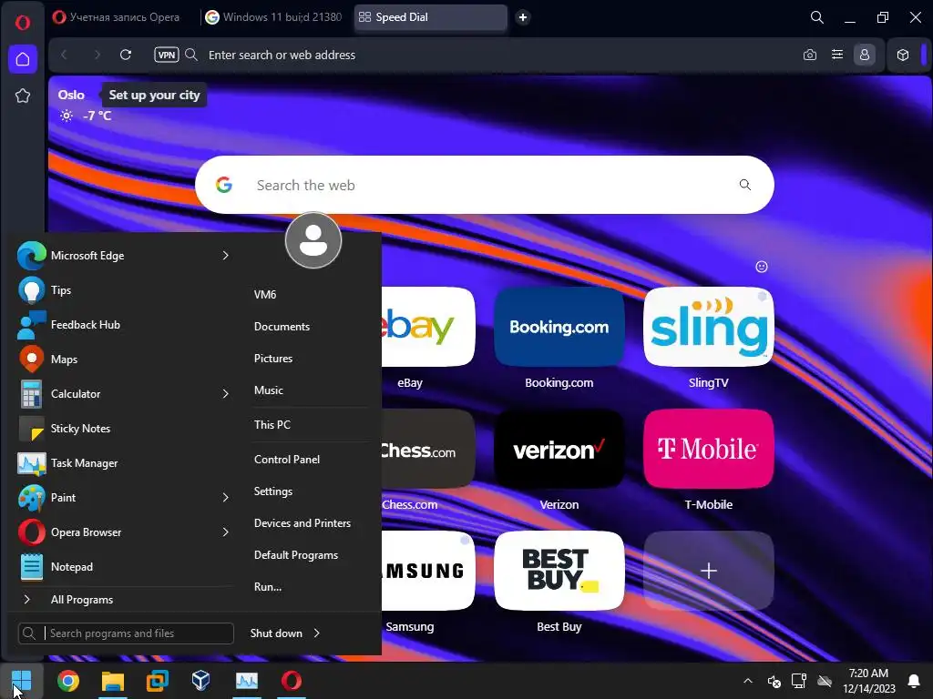Image resolution: width=933 pixels, height=699 pixels.
Task: Expand Paint jump list arrow
Action: coord(226,498)
